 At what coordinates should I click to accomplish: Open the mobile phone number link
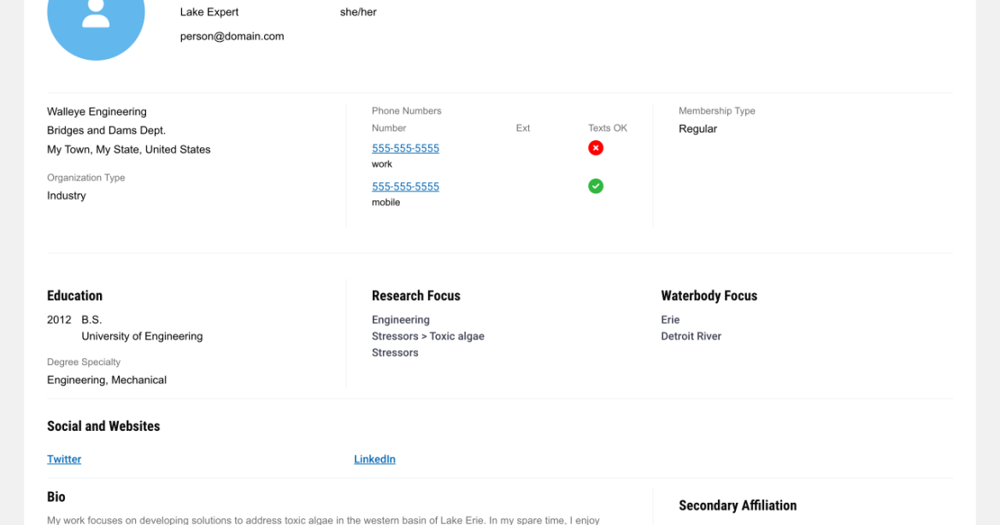coord(405,187)
